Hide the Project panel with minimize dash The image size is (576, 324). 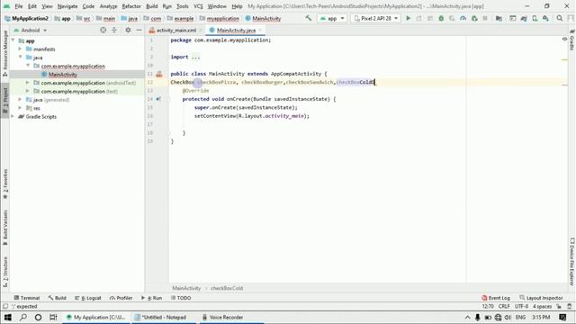139,30
